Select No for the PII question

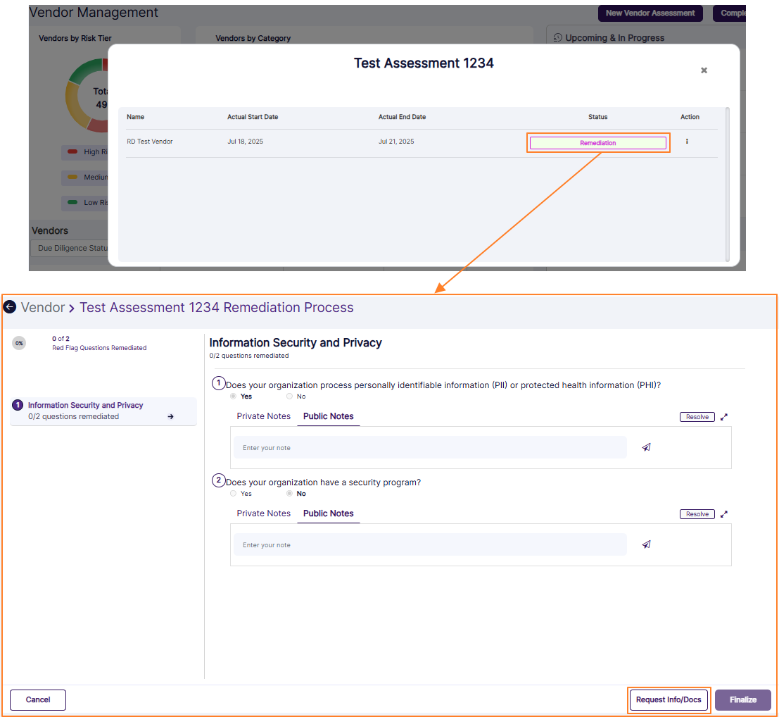(x=289, y=396)
